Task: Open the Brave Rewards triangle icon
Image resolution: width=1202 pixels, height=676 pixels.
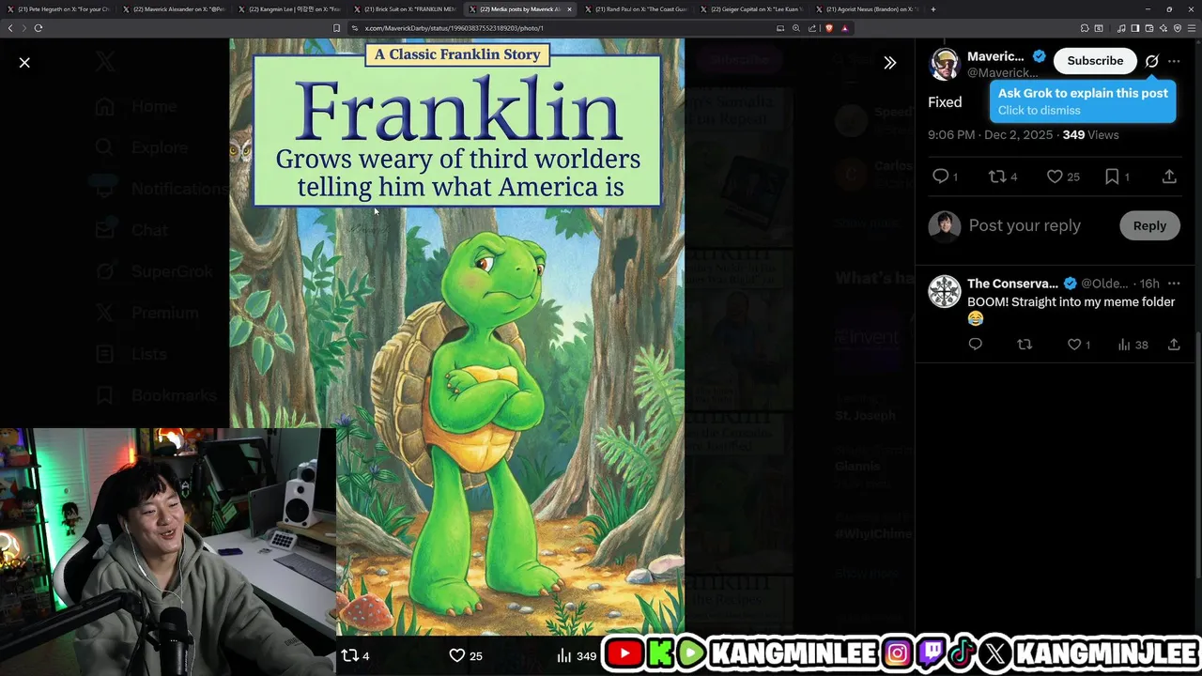Action: 845,28
